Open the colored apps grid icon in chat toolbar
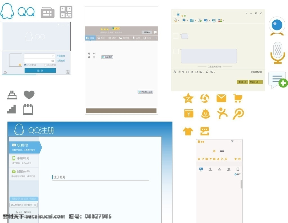The width and height of the screenshot is (288, 223). [220, 21]
